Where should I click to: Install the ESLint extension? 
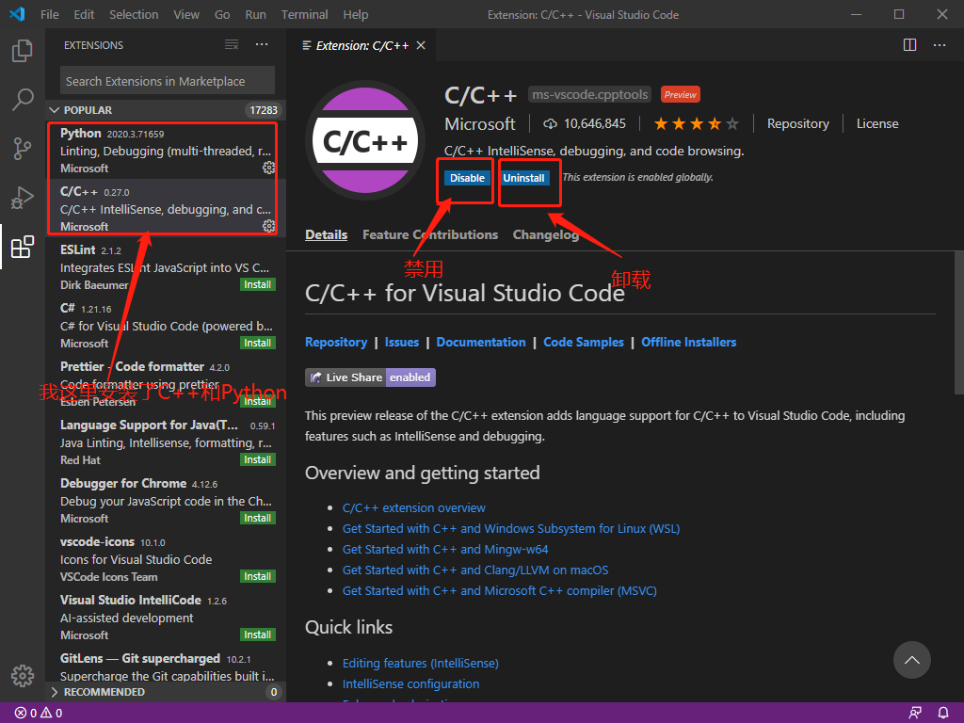tap(258, 284)
